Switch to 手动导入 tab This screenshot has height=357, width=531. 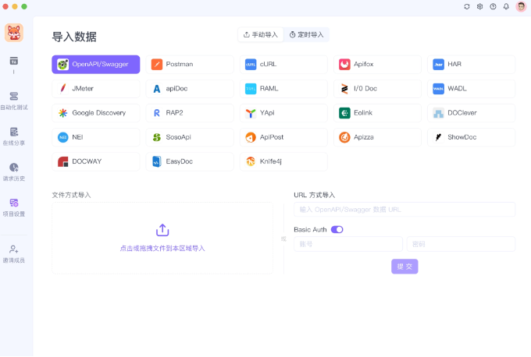(260, 35)
